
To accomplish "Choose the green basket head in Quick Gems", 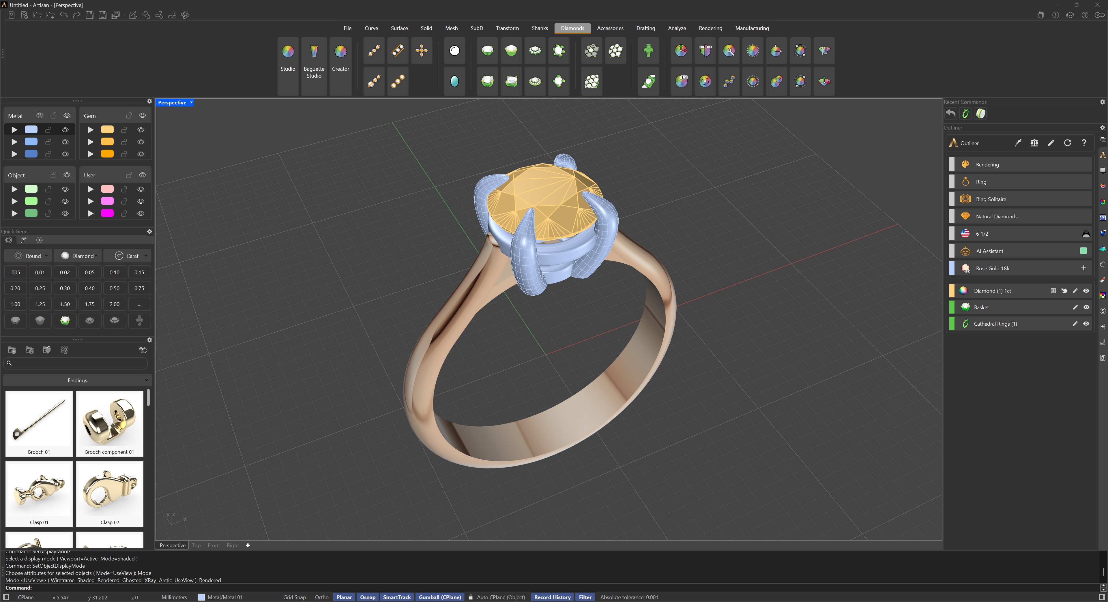I will click(65, 320).
